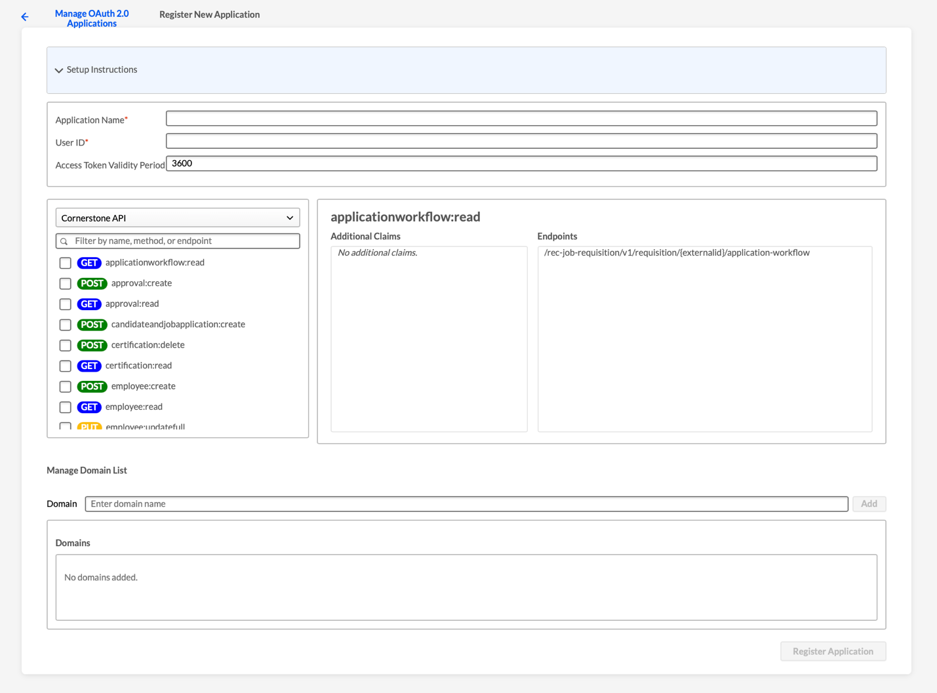Go to Manage OAuth 2.0 Applications
The width and height of the screenshot is (937, 693).
pos(92,18)
